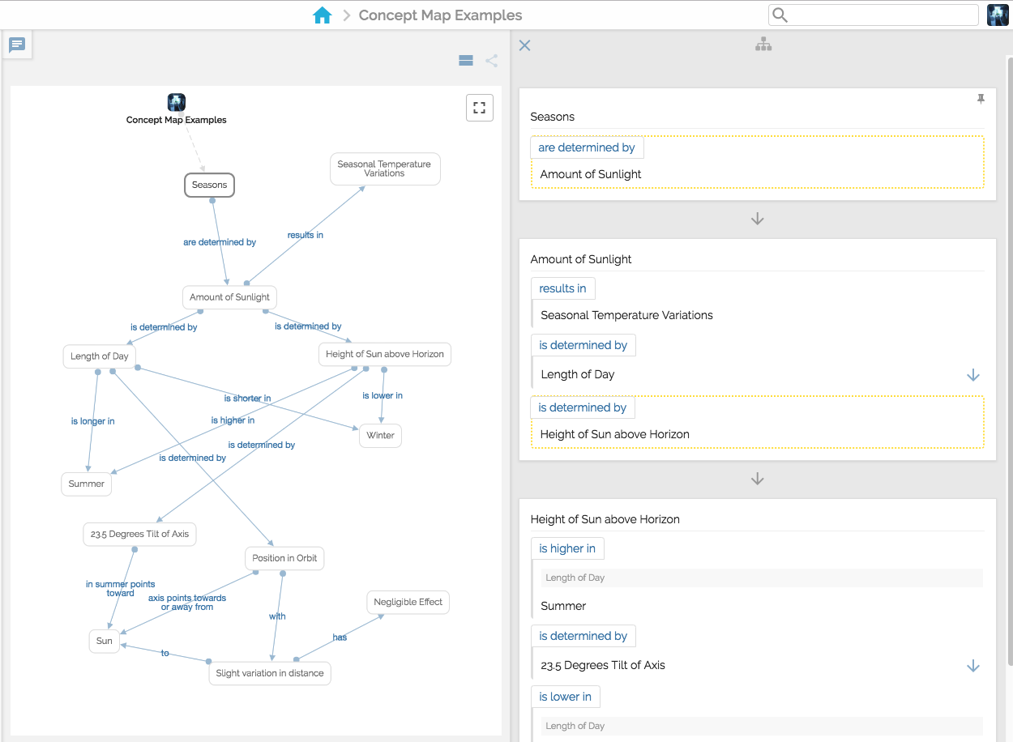Image resolution: width=1013 pixels, height=742 pixels.
Task: Click the right panel vertical scrollbar
Action: click(1008, 324)
